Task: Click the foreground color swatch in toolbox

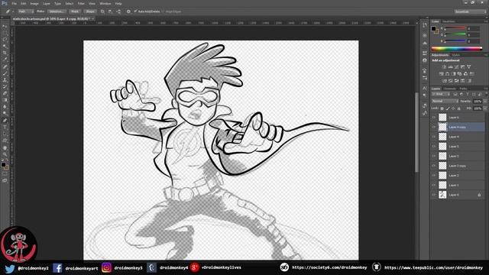Action: click(3, 165)
